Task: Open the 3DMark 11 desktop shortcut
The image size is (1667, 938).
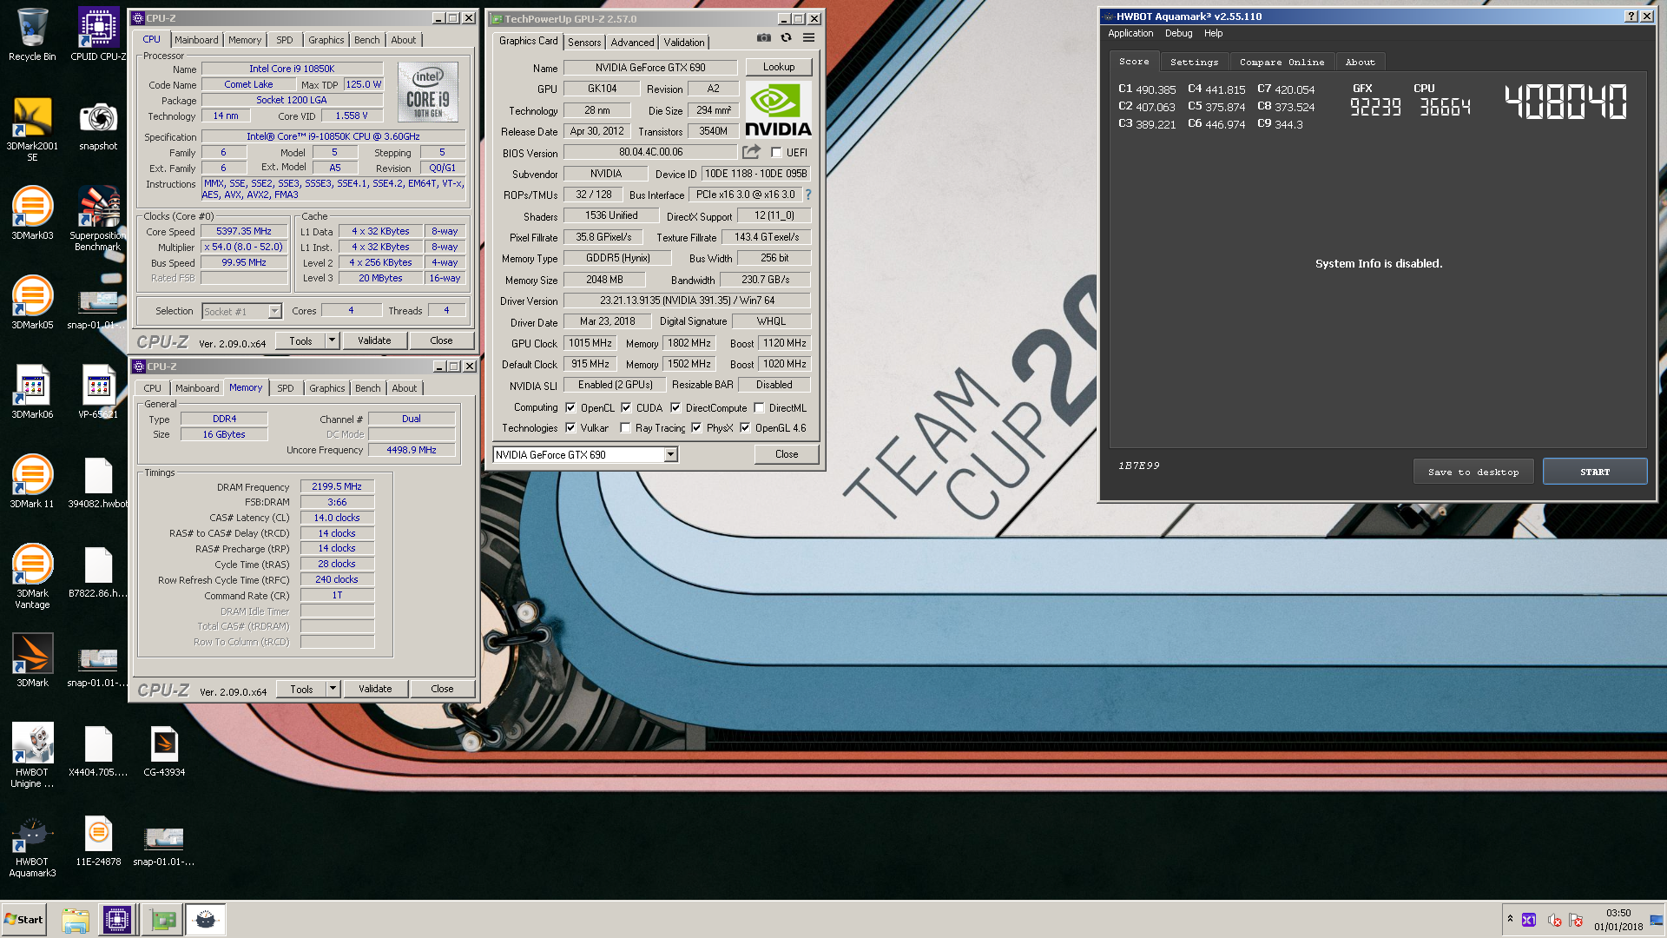Action: pos(32,482)
